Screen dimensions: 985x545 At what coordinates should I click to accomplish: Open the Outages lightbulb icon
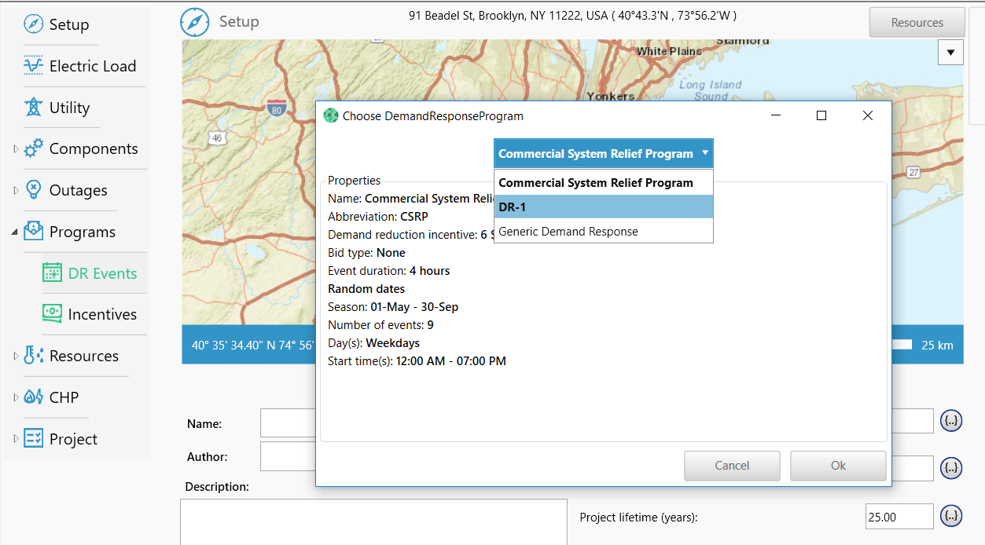pos(33,190)
